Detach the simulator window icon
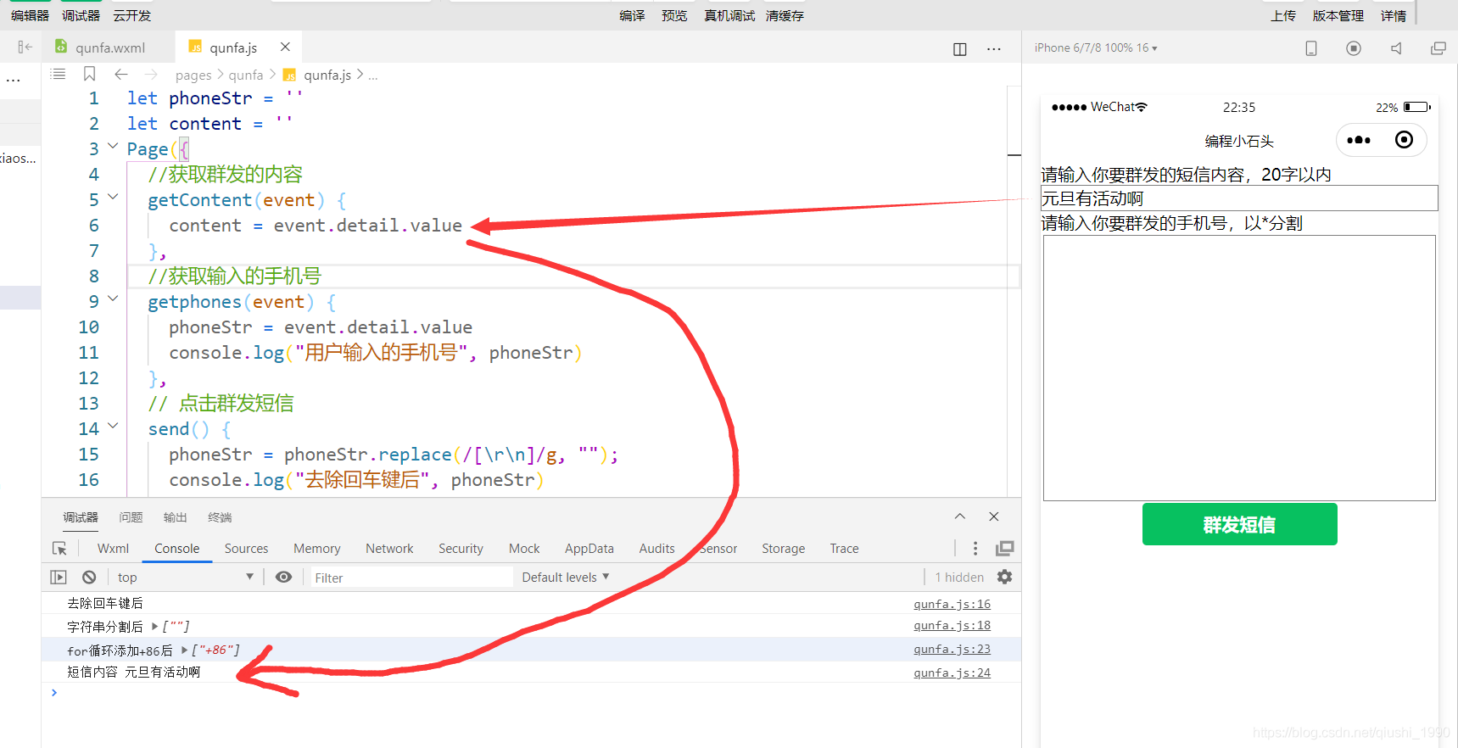1458x748 pixels. click(x=1438, y=48)
